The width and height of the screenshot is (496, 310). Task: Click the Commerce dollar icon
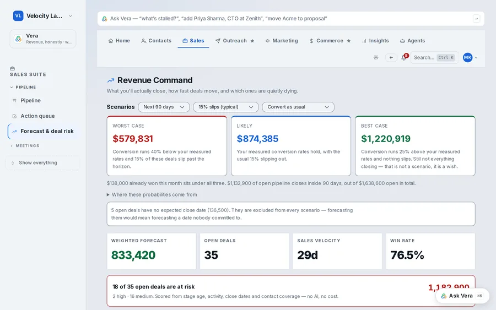pyautogui.click(x=311, y=41)
